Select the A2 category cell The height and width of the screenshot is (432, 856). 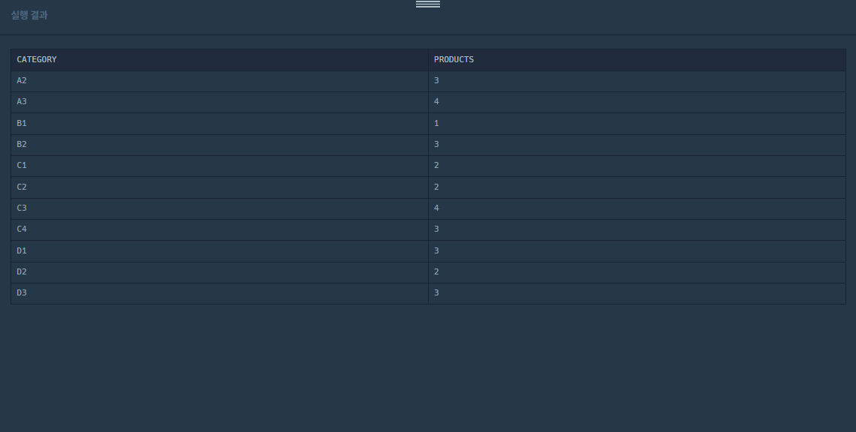pyautogui.click(x=219, y=81)
